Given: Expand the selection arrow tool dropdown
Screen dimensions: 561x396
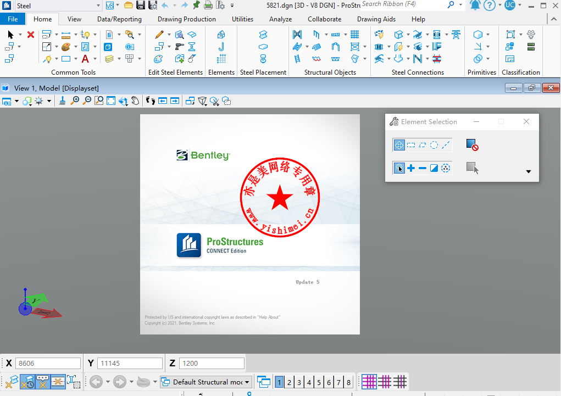Looking at the screenshot, I should (20, 35).
